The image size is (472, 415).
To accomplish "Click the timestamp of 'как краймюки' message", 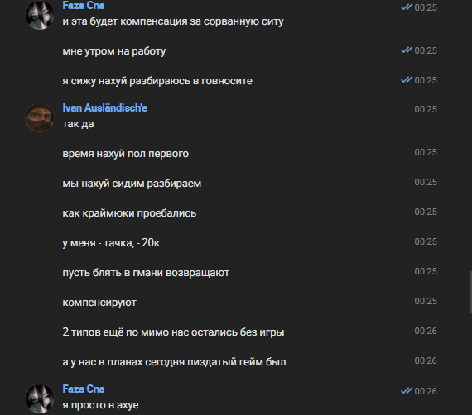I will click(426, 212).
